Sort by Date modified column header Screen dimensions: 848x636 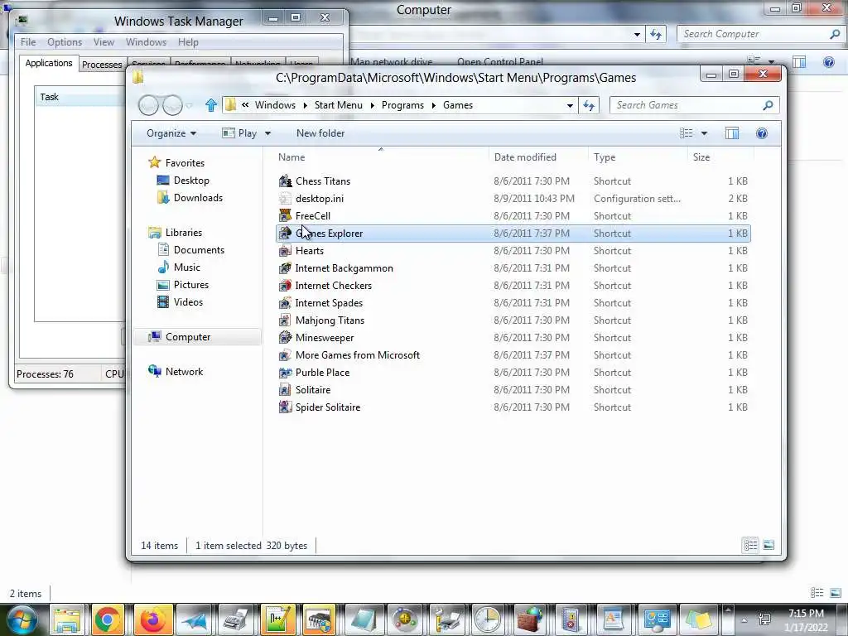coord(538,157)
